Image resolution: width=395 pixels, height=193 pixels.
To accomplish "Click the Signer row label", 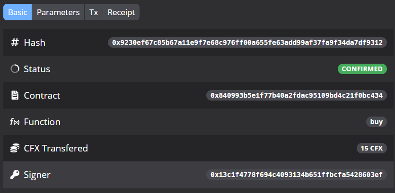I will pyautogui.click(x=37, y=175).
